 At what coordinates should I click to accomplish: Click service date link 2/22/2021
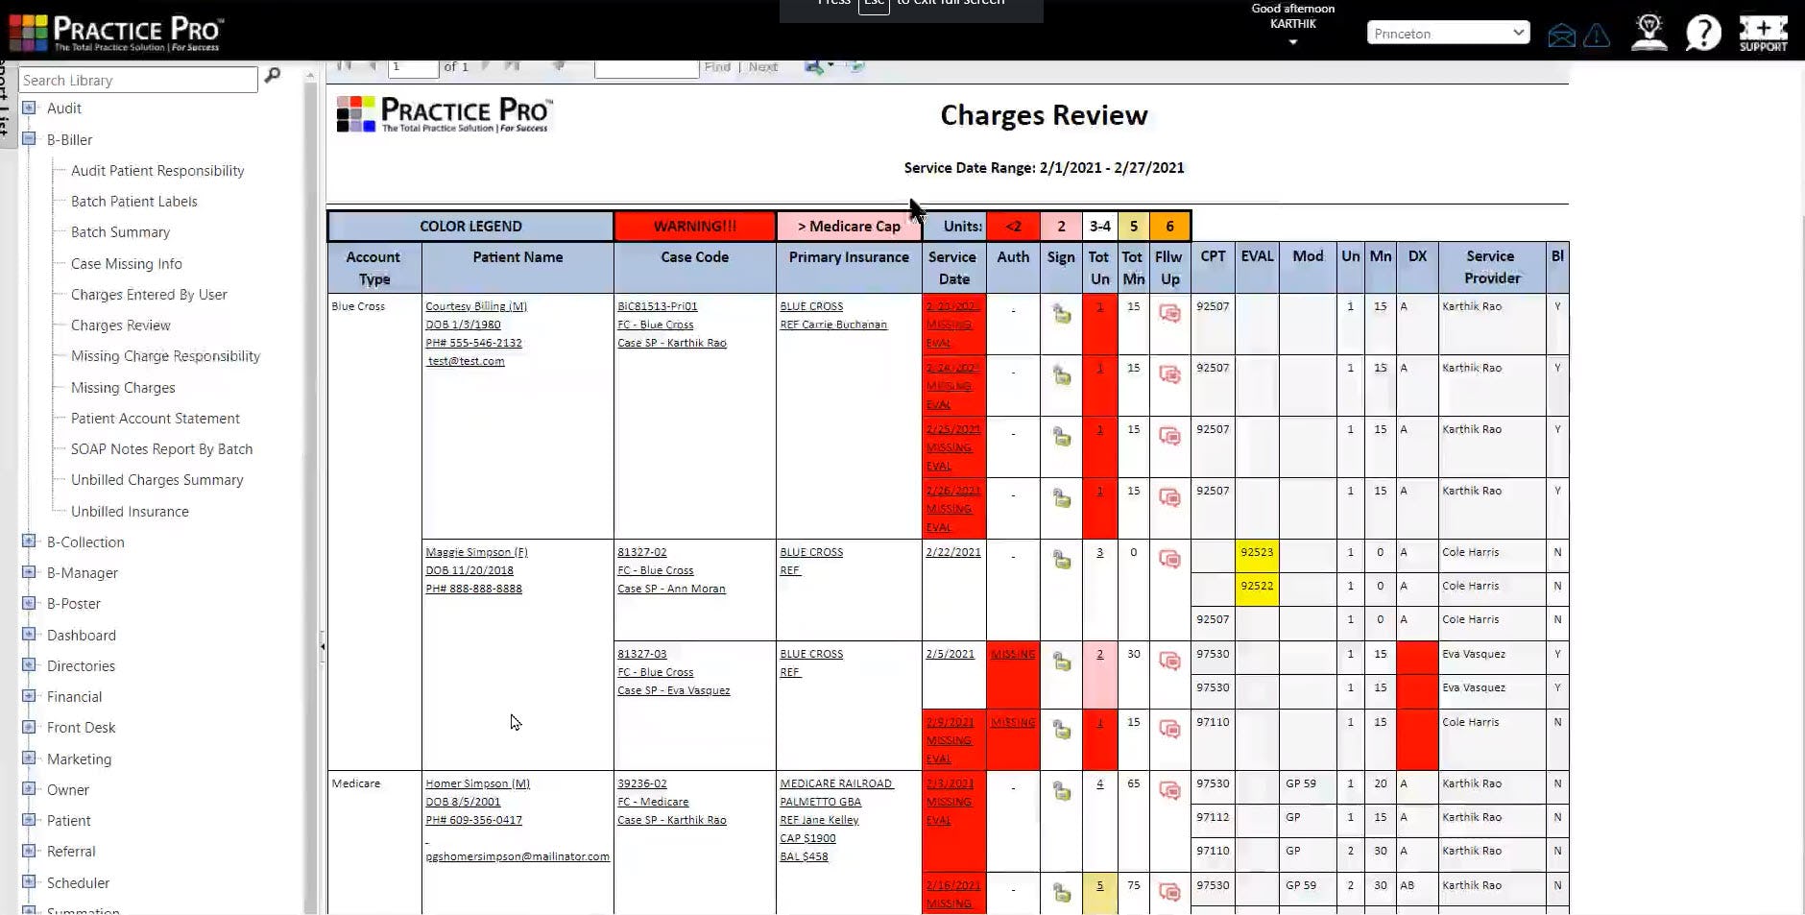(953, 552)
